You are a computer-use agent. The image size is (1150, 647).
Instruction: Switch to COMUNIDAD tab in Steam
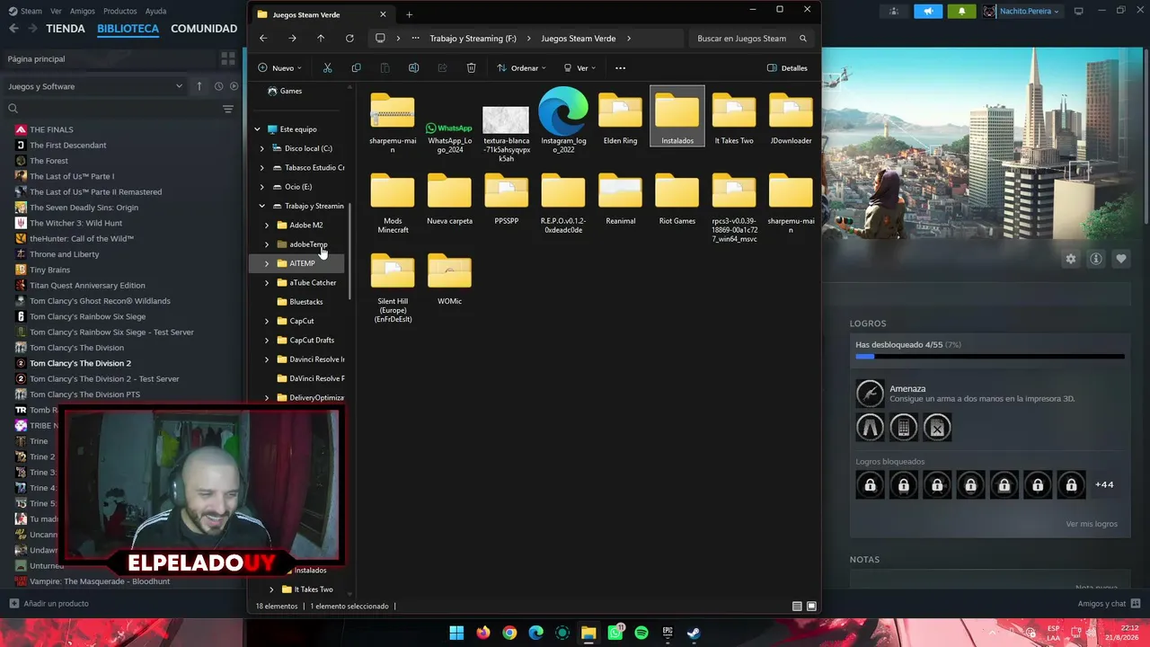coord(204,29)
